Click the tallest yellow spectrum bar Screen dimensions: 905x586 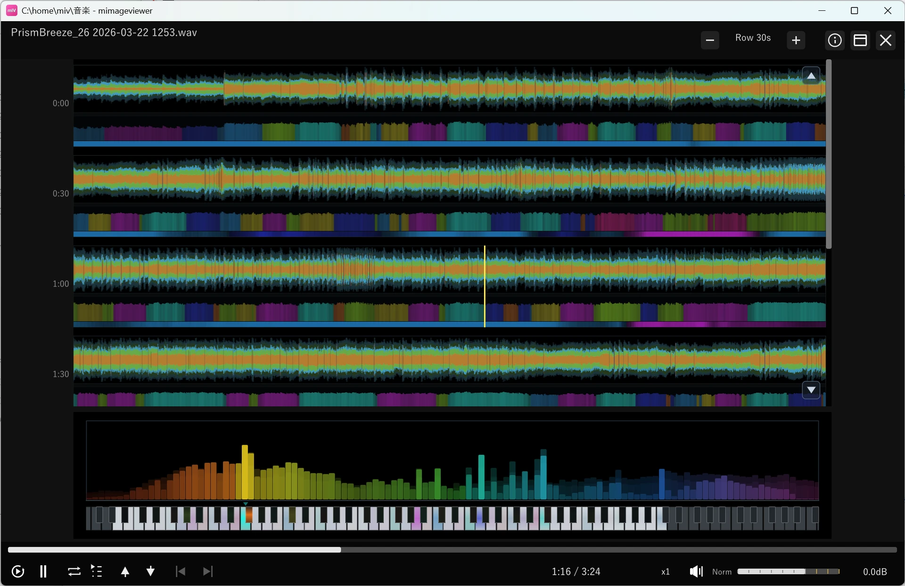[x=245, y=472]
